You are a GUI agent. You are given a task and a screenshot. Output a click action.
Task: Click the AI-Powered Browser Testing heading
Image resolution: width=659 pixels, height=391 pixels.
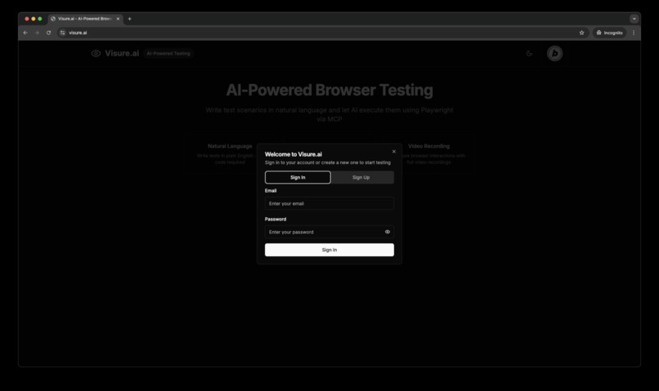329,90
